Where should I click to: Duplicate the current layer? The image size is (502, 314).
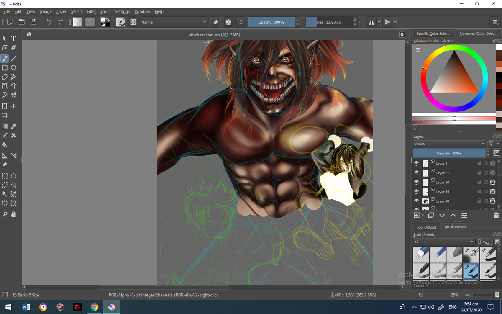431,215
